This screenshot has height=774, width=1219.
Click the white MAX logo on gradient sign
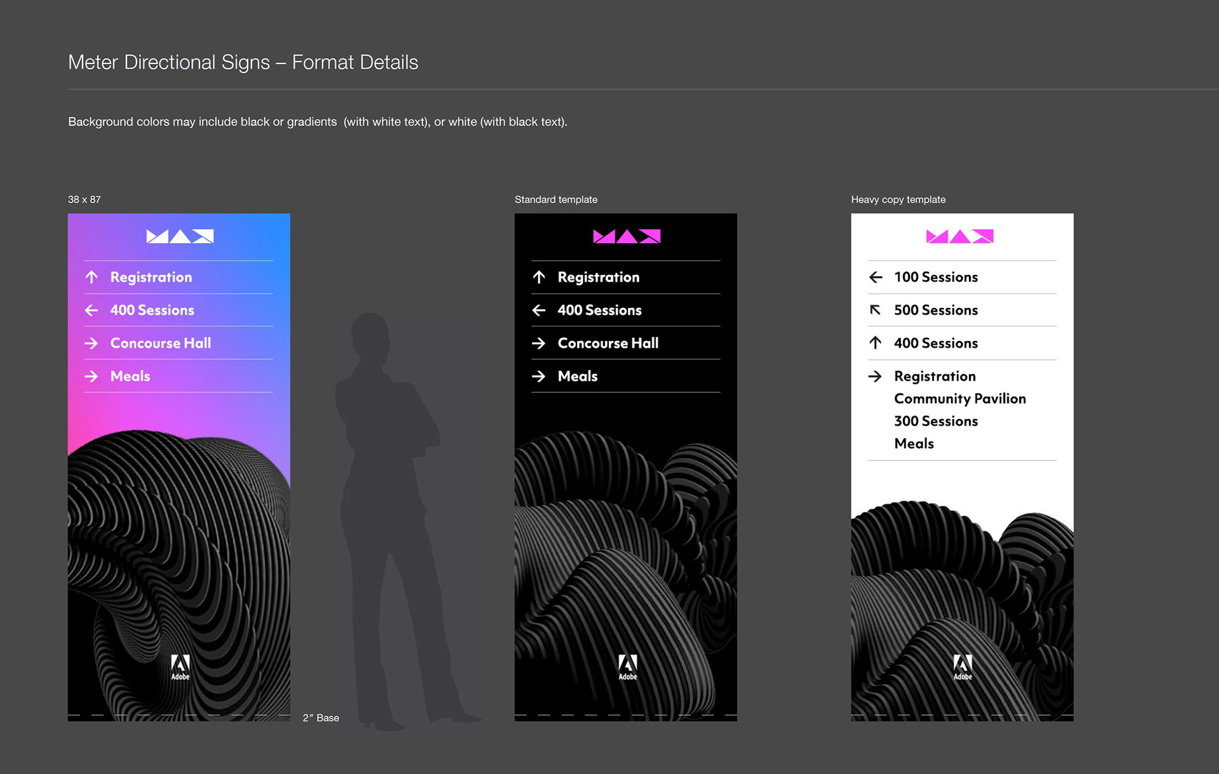180,236
